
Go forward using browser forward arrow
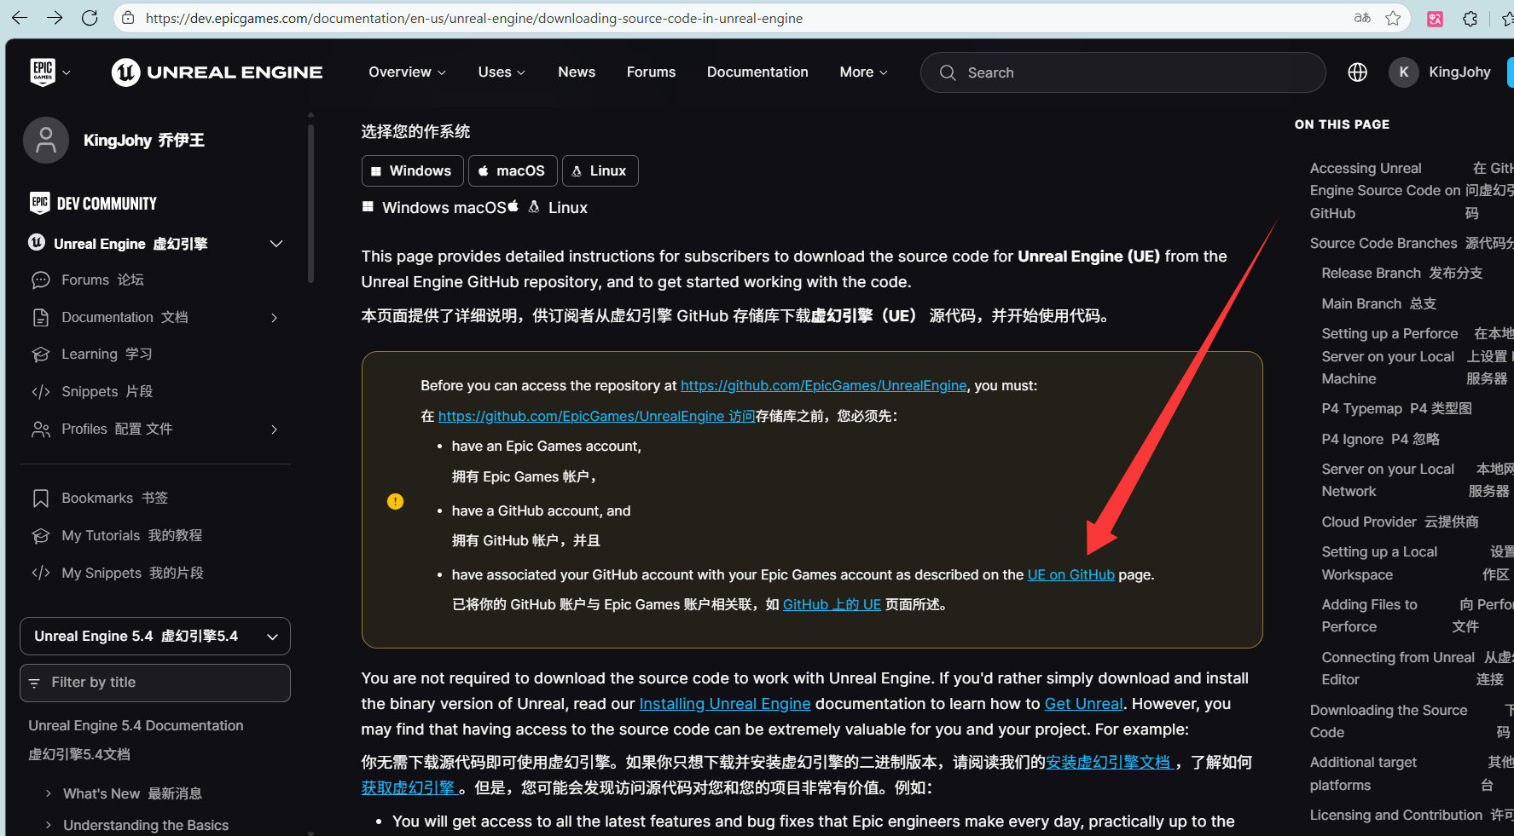click(x=55, y=18)
